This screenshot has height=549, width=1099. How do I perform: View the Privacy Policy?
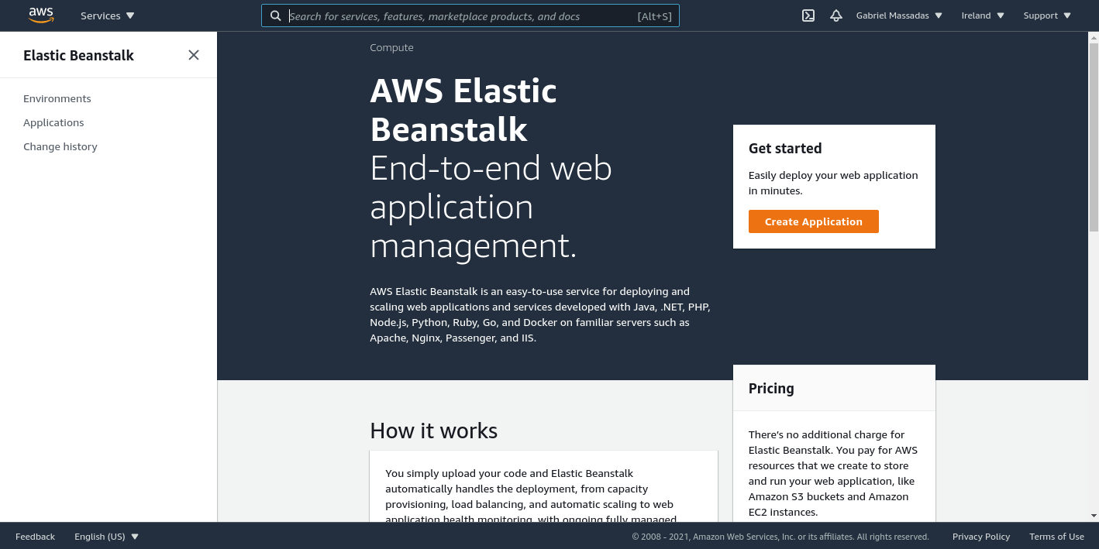tap(980, 536)
